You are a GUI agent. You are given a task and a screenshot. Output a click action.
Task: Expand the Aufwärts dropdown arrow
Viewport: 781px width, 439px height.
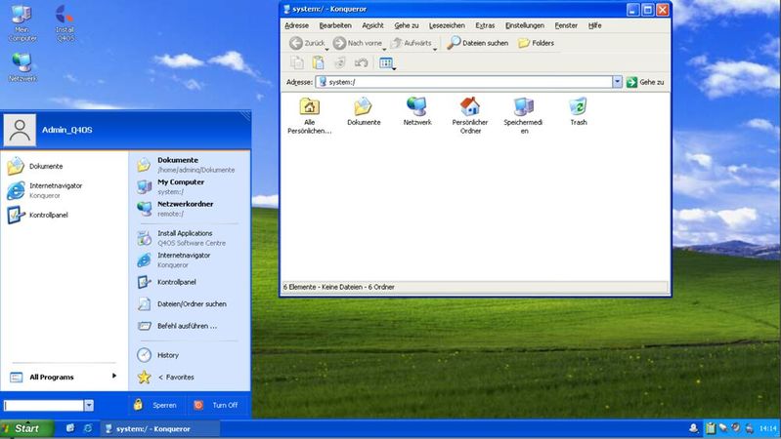(x=435, y=49)
